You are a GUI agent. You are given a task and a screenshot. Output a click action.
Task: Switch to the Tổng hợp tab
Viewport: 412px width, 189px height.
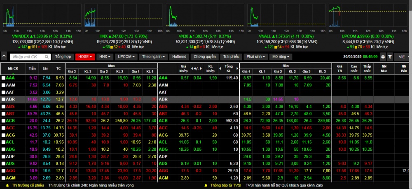click(x=63, y=57)
